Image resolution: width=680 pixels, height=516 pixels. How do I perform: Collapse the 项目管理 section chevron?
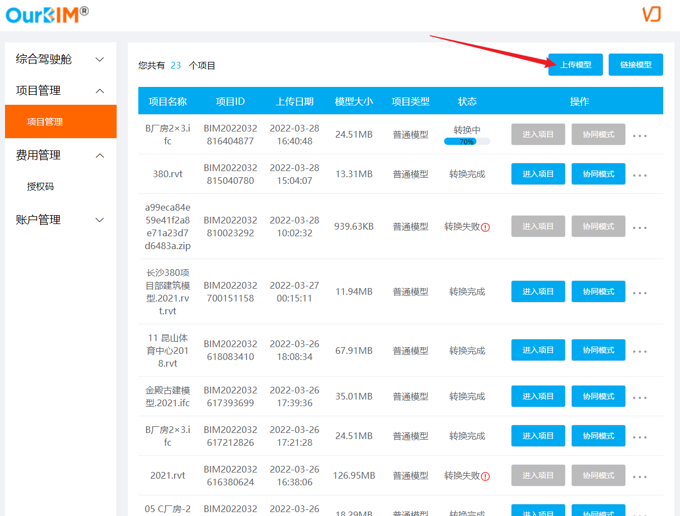(100, 91)
